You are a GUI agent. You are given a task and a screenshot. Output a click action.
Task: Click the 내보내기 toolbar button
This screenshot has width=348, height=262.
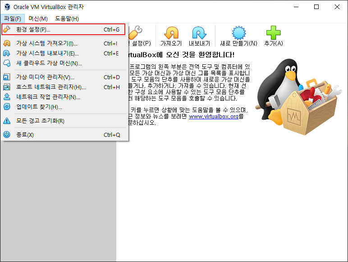coord(199,36)
